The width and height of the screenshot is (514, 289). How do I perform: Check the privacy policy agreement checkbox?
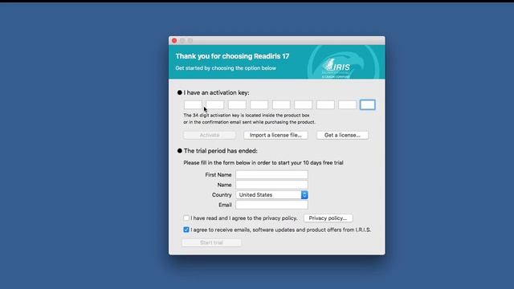point(186,218)
